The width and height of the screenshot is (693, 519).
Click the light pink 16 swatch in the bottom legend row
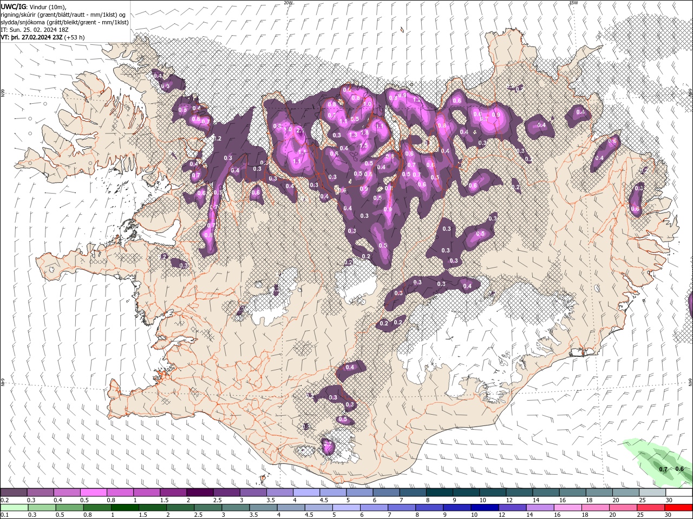(x=567, y=507)
